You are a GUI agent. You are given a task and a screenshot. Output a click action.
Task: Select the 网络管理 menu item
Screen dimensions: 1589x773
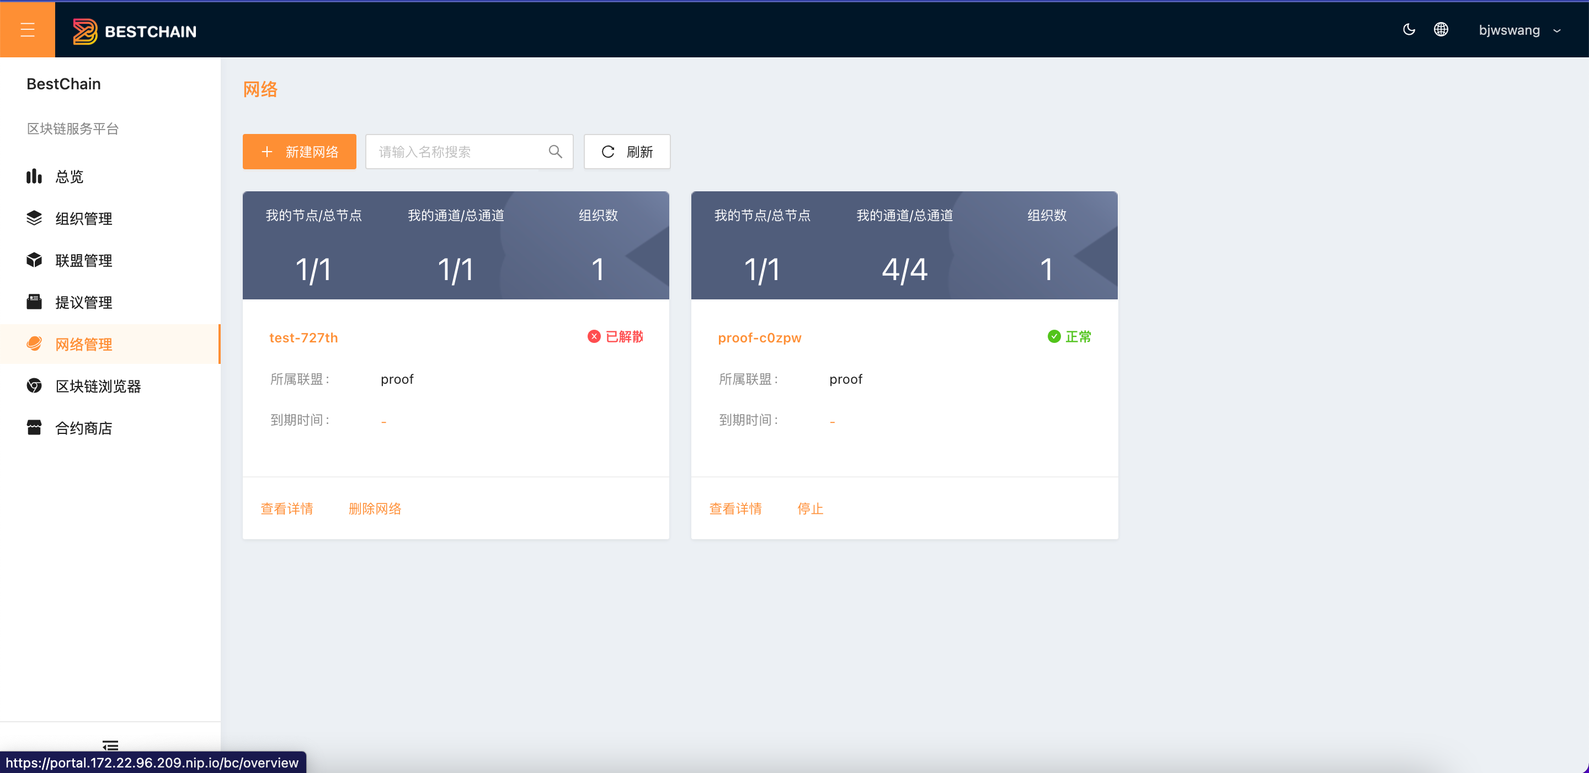110,345
